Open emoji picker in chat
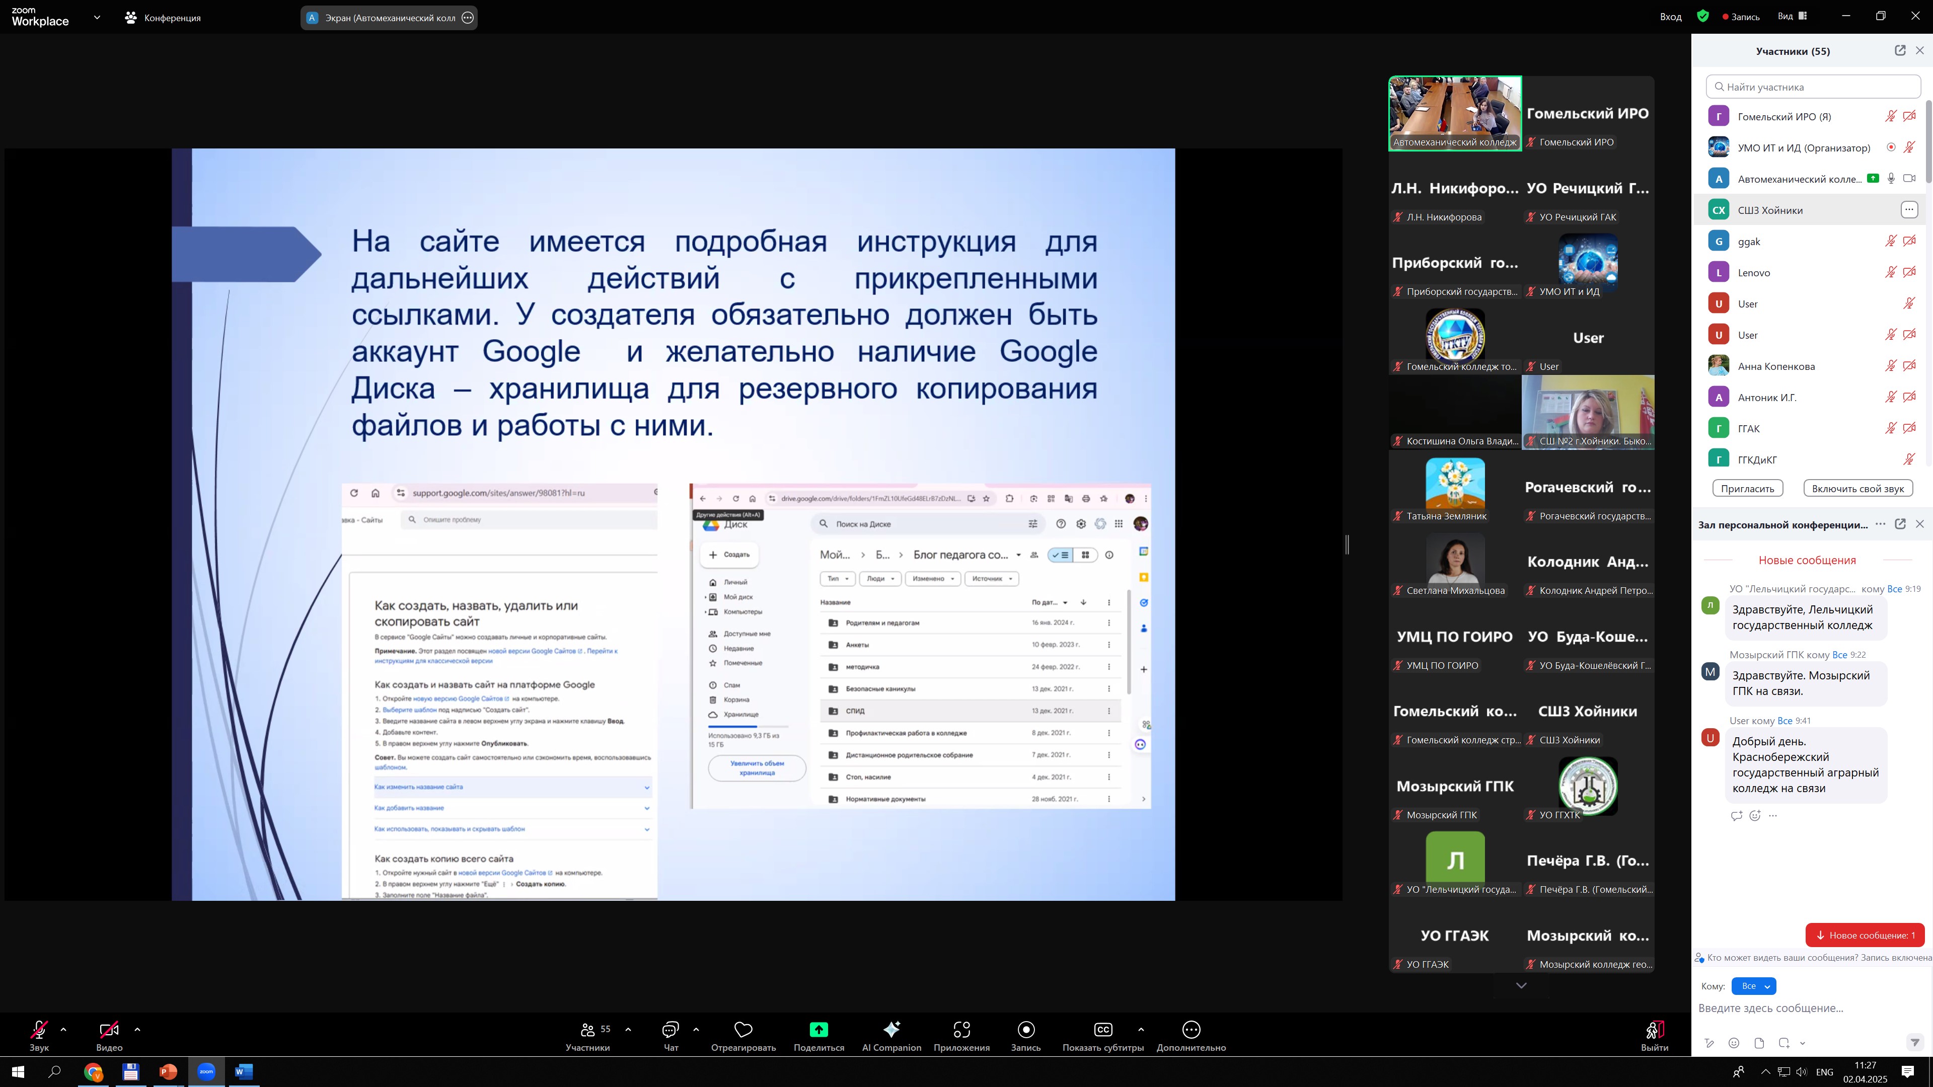The width and height of the screenshot is (1933, 1087). [x=1733, y=1043]
